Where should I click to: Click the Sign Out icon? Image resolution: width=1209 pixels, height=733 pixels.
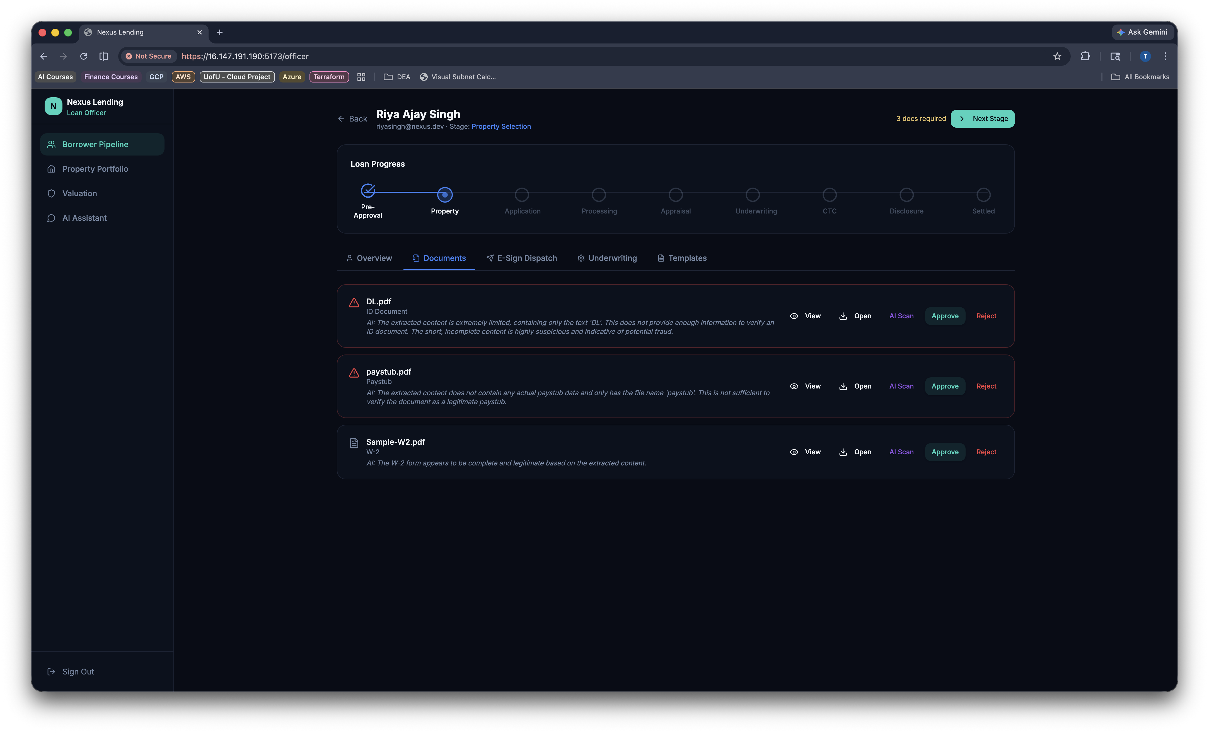[51, 671]
